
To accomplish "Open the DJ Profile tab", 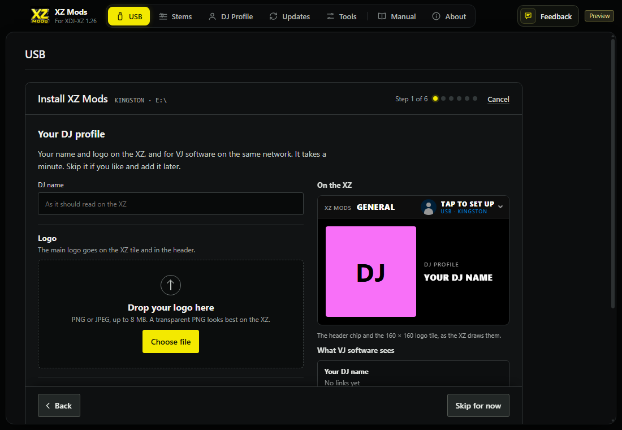I will pos(231,16).
